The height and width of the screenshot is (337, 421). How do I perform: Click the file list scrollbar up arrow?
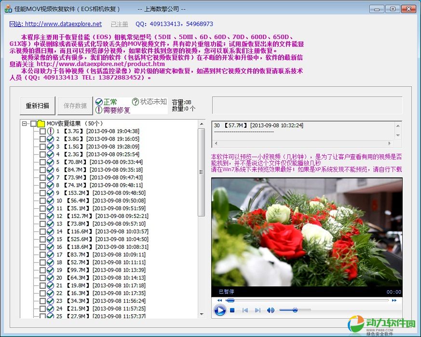tap(202, 123)
